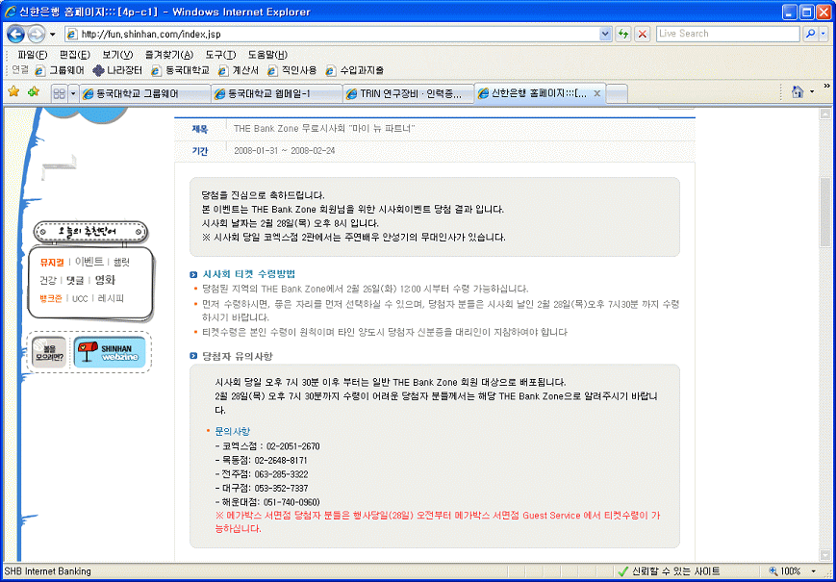Click the 레시피 recommended keyword
Viewport: 836px width, 582px height.
111,298
